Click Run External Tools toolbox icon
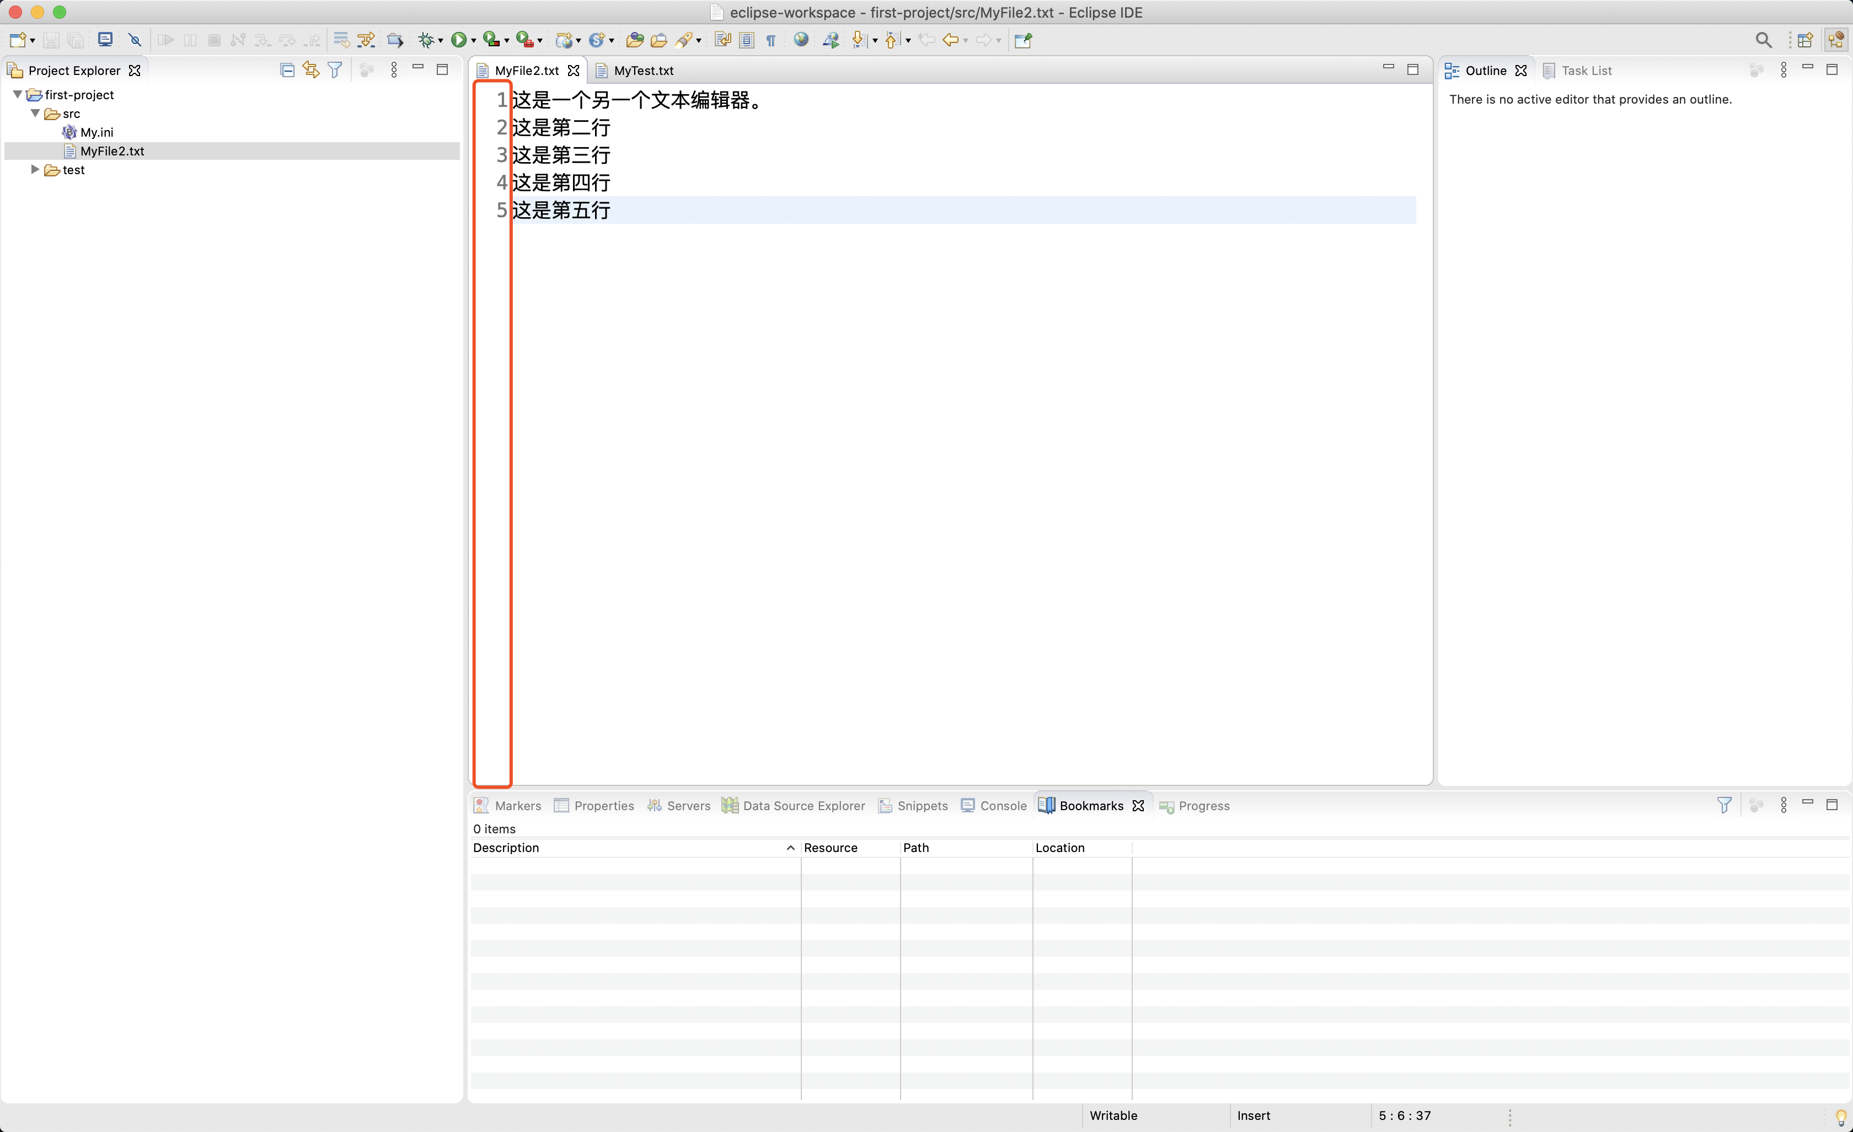The height and width of the screenshot is (1132, 1853). [x=525, y=40]
